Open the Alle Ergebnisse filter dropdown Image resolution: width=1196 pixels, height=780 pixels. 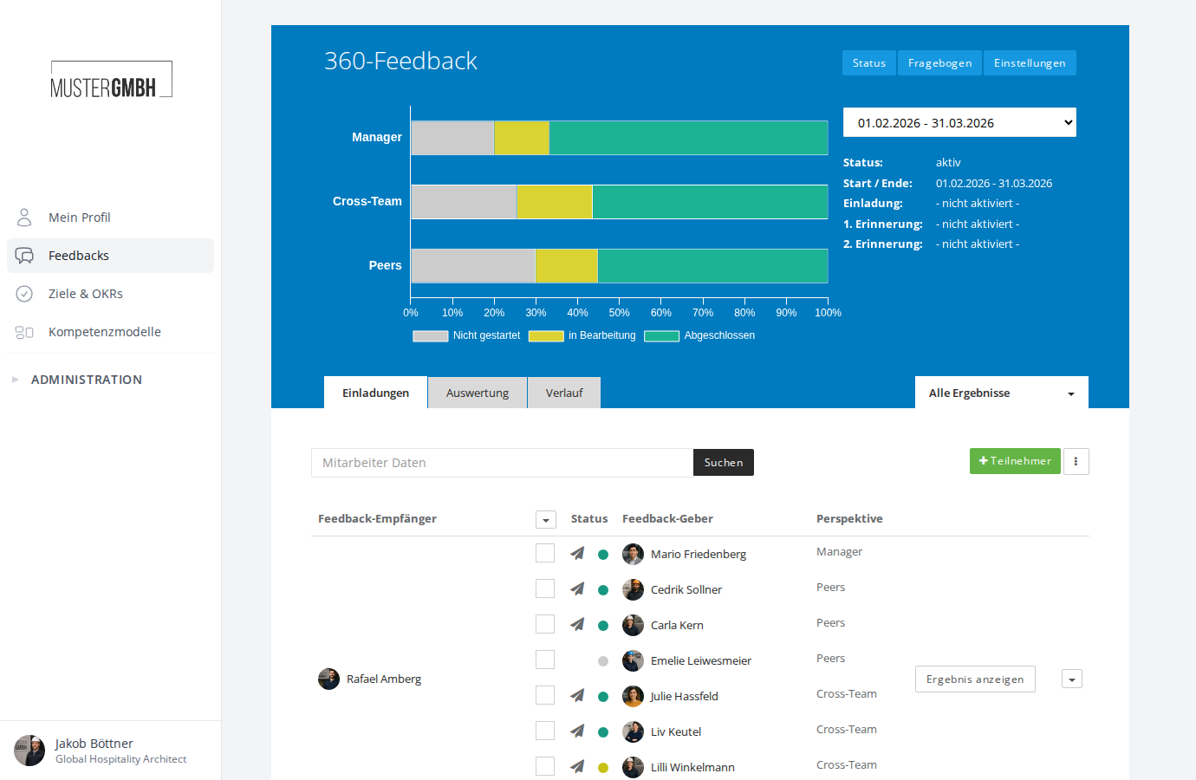coord(1002,393)
